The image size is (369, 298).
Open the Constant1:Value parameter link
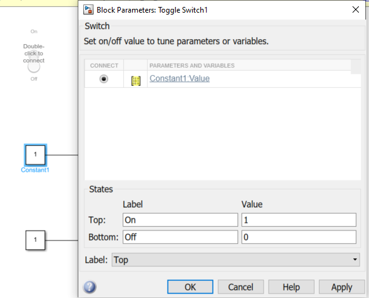pyautogui.click(x=179, y=78)
